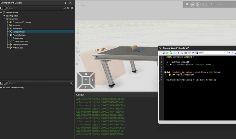Play the simulation

(198, 4)
